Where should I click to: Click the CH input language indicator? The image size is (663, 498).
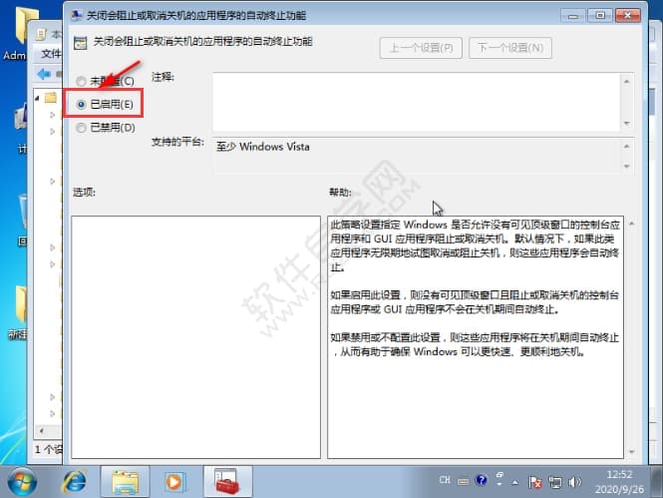point(446,482)
